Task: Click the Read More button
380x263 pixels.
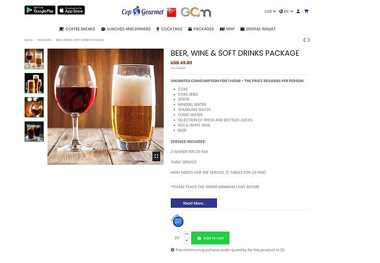Action: coord(194,203)
